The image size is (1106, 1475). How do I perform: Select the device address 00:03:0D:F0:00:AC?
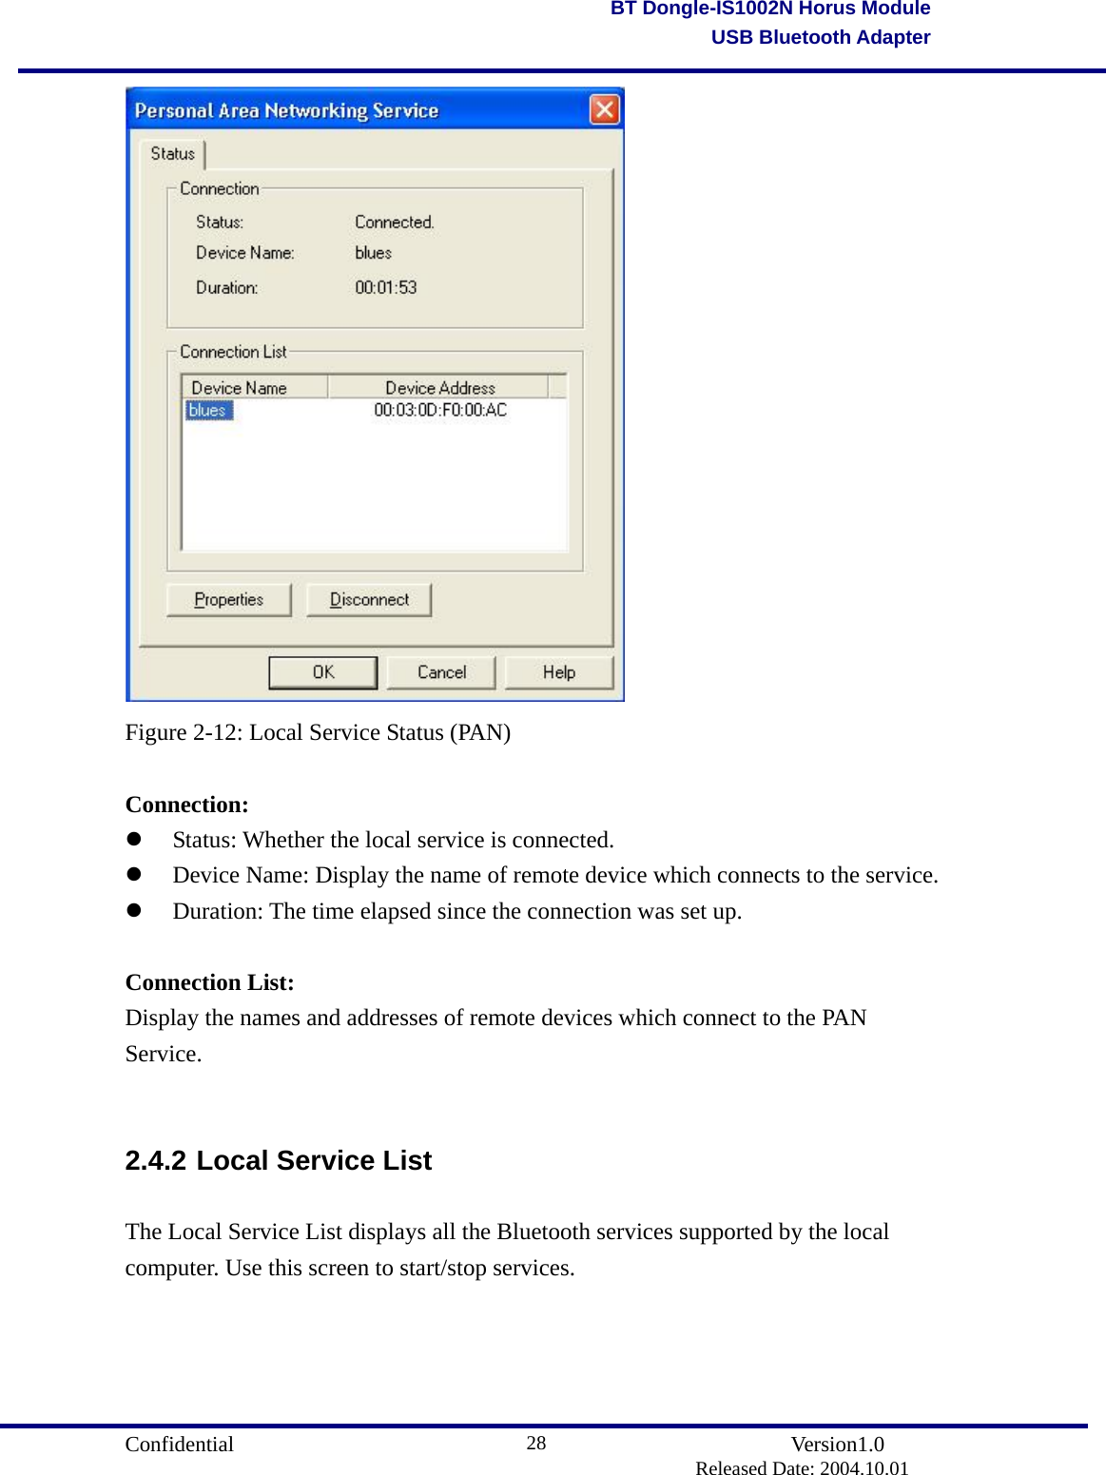[x=440, y=410]
